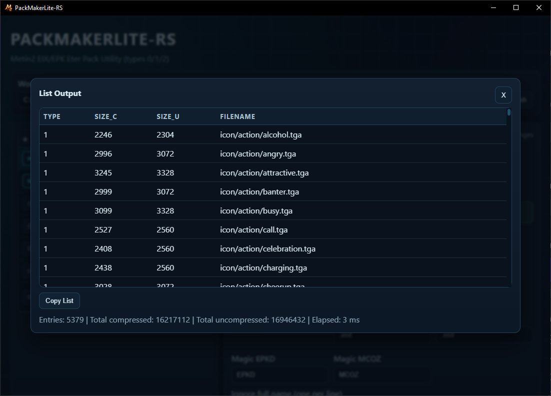Click the List Output dialog title
This screenshot has height=396, width=551.
tap(60, 93)
